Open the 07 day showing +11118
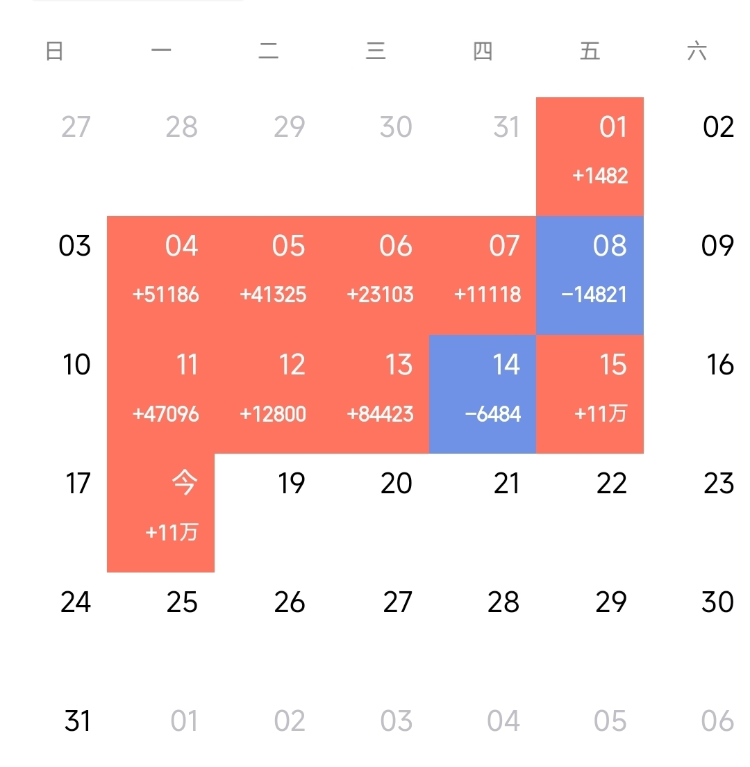 pos(483,275)
